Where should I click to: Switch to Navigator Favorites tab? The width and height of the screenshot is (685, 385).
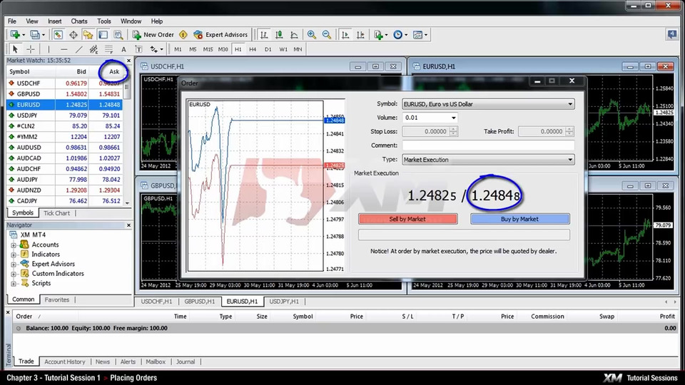point(57,300)
